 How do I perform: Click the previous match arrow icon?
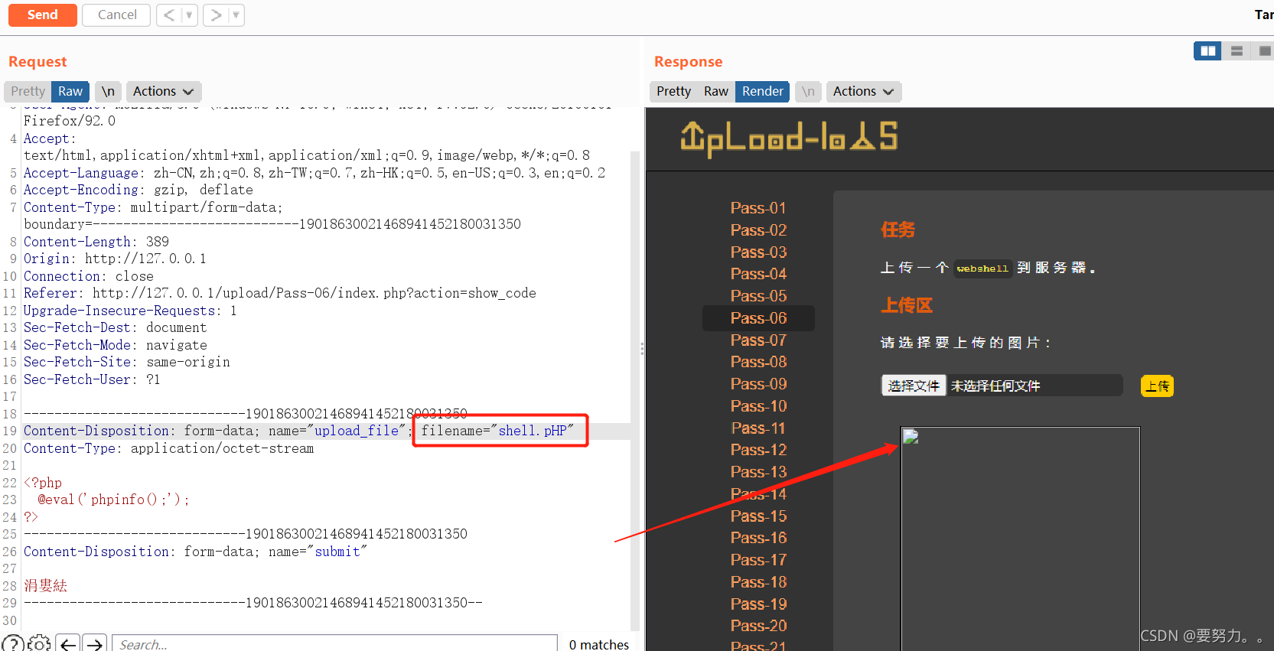tap(68, 644)
